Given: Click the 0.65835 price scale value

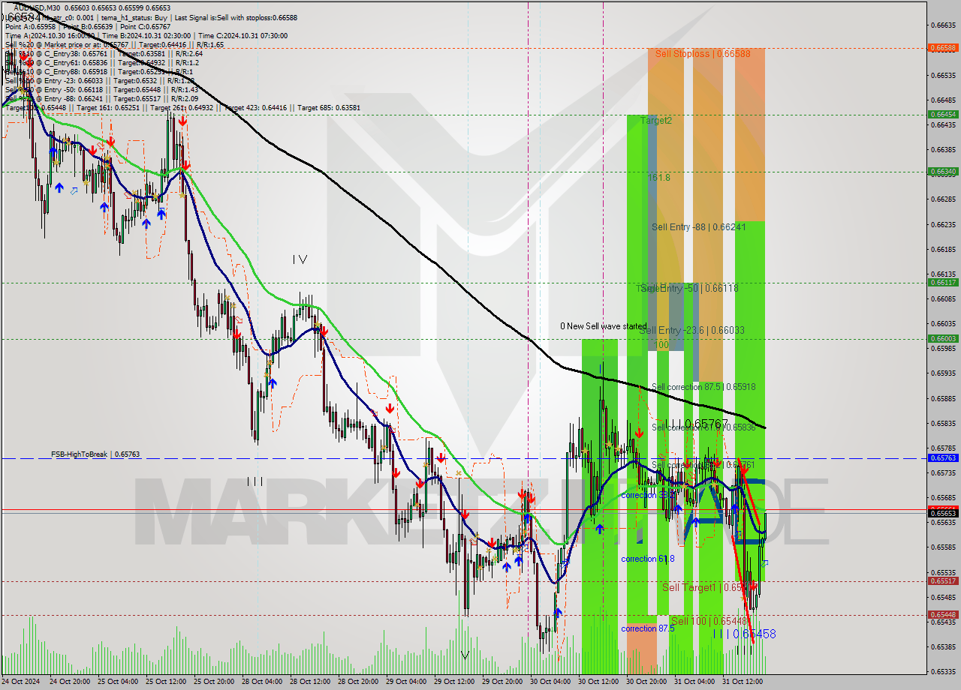Looking at the screenshot, I should 944,423.
